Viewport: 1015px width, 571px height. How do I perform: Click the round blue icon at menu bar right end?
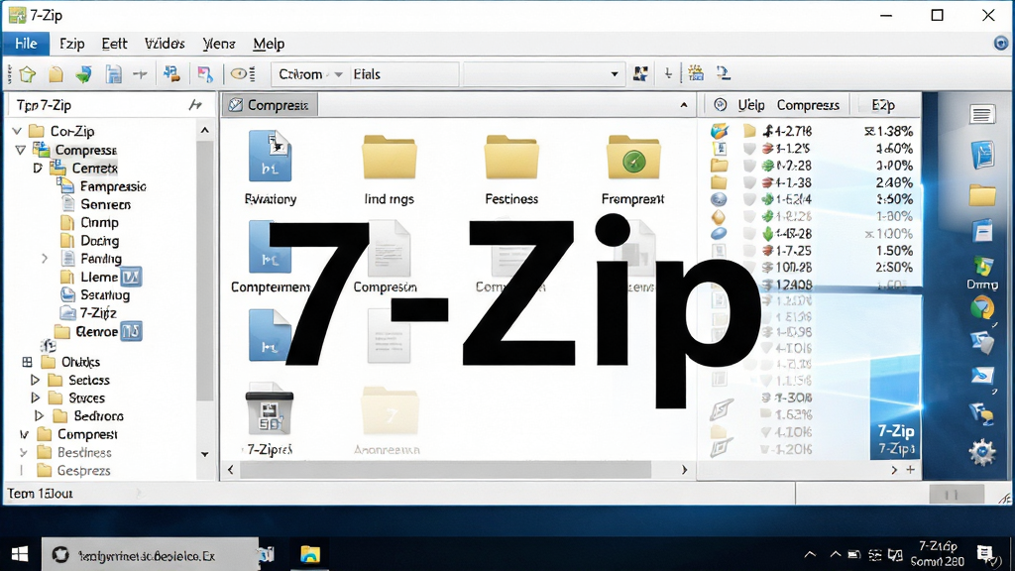(1001, 44)
